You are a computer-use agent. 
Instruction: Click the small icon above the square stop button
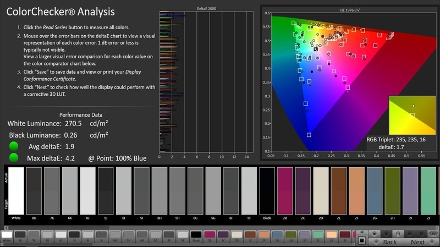361,232
